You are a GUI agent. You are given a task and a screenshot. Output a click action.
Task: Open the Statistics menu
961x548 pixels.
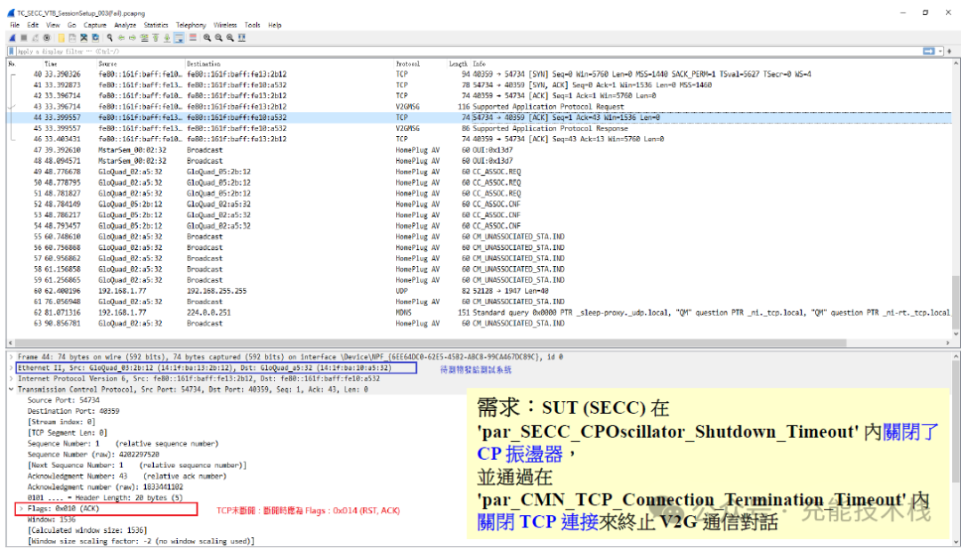[x=156, y=25]
